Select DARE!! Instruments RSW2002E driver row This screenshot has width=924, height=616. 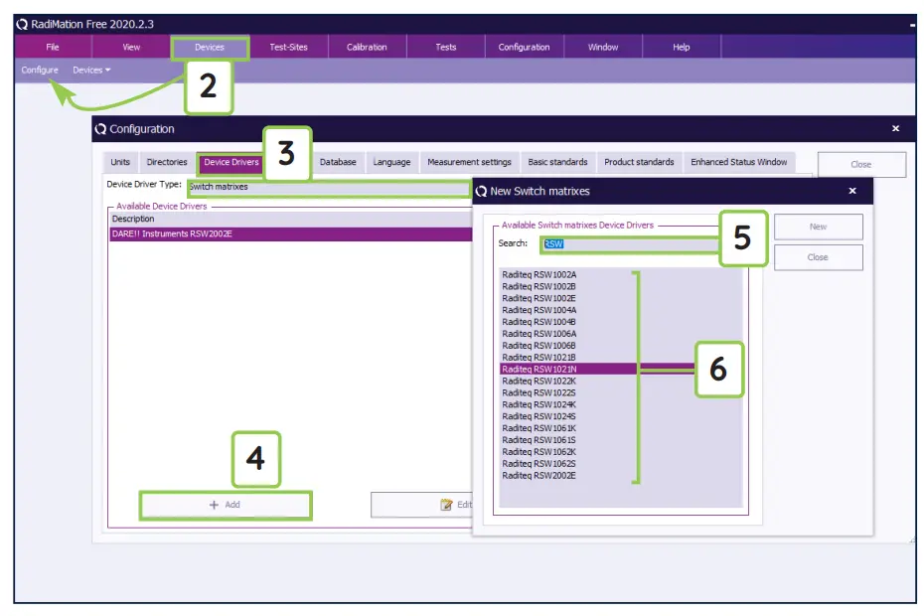pos(291,234)
